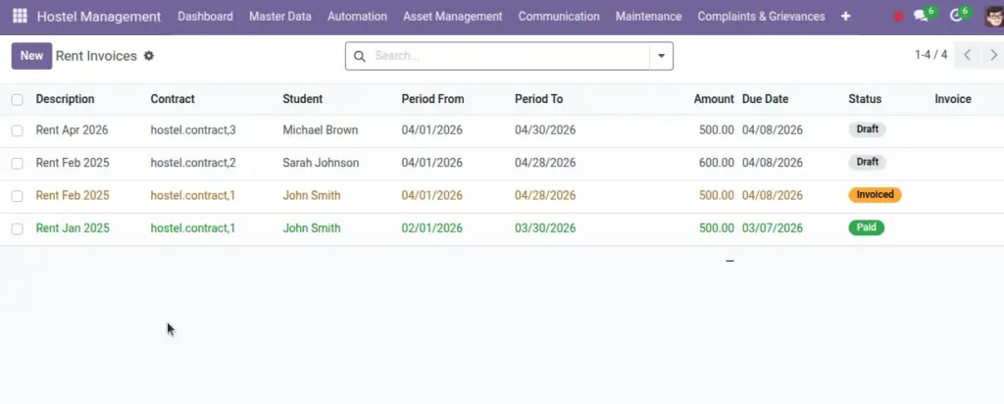Screen dimensions: 1004x404
Task: Click the red recording indicator dot
Action: [898, 17]
